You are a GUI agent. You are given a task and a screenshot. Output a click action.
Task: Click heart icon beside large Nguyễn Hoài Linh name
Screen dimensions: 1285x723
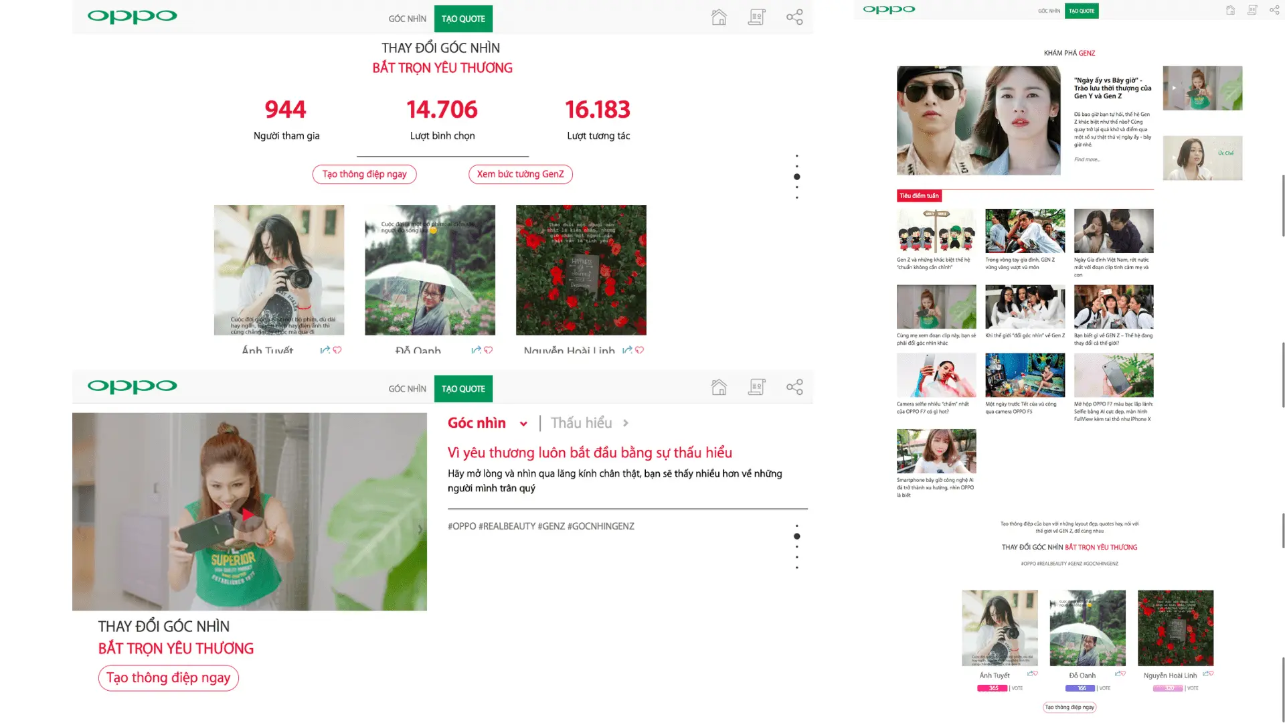click(x=640, y=350)
